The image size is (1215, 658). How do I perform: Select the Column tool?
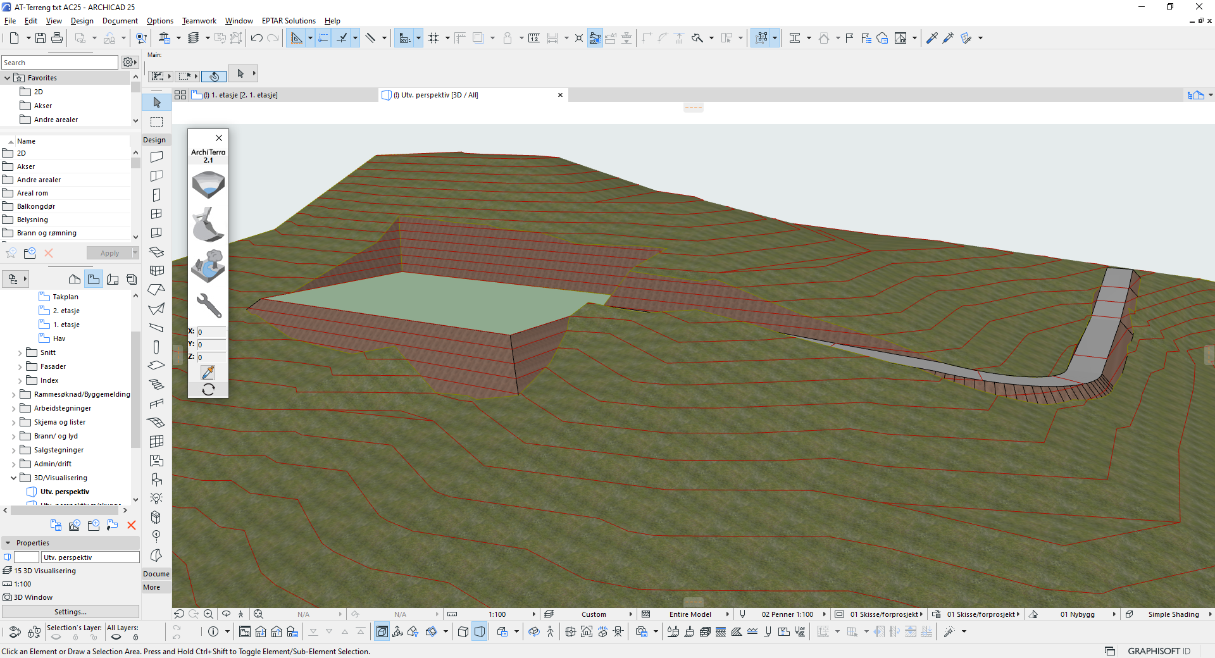pos(157,347)
